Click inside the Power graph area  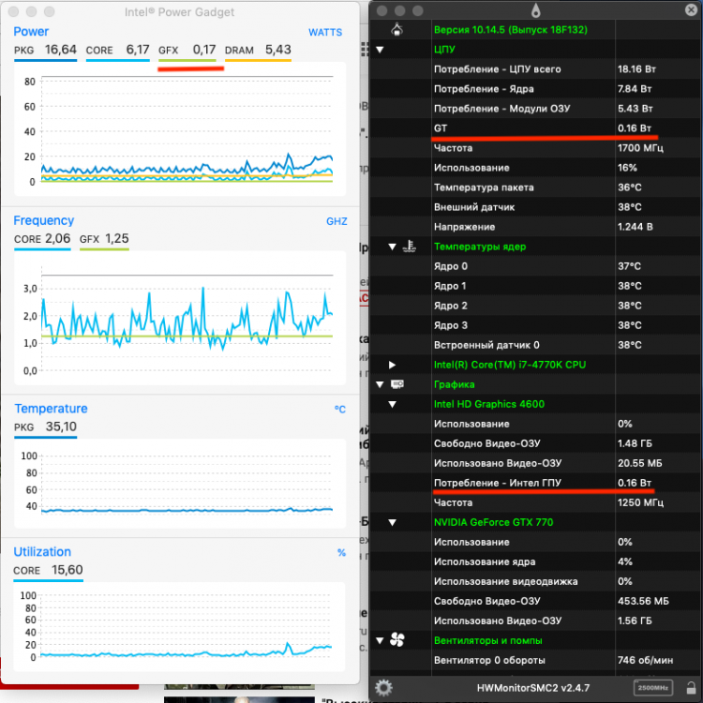[180, 129]
